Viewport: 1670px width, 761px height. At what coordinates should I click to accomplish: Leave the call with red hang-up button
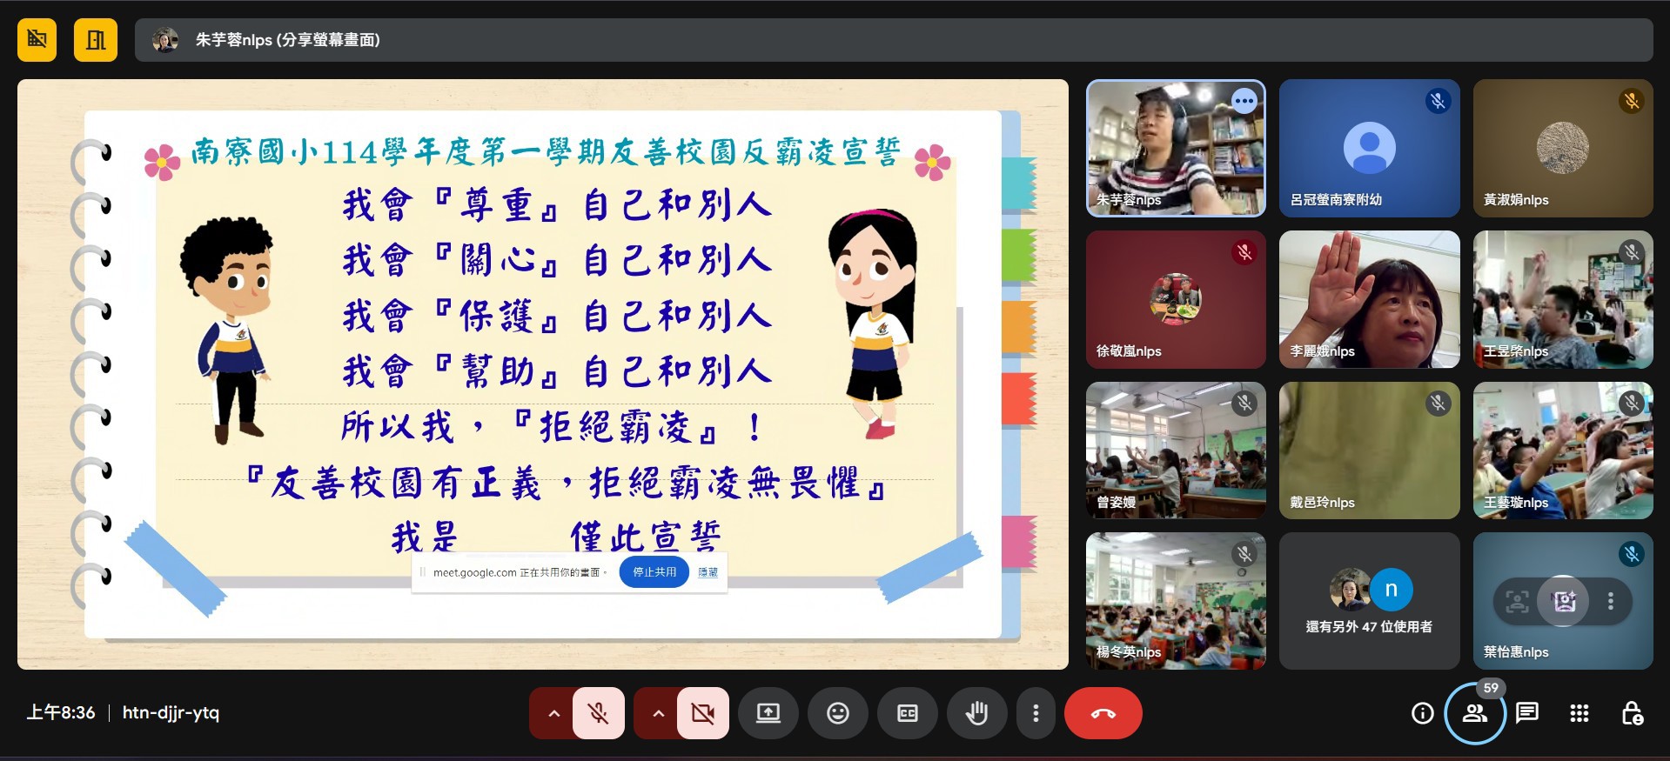coord(1103,713)
